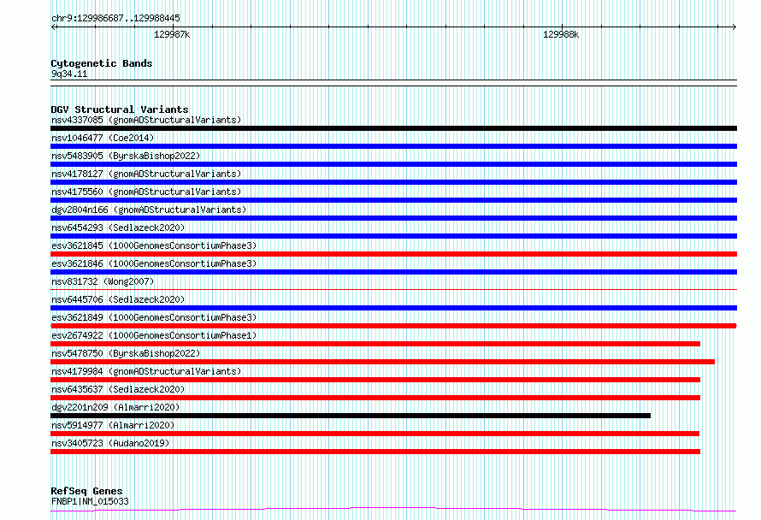761x520 pixels.
Task: Open nsv6445706 (Sedlazeck2020) label
Action: coord(118,299)
